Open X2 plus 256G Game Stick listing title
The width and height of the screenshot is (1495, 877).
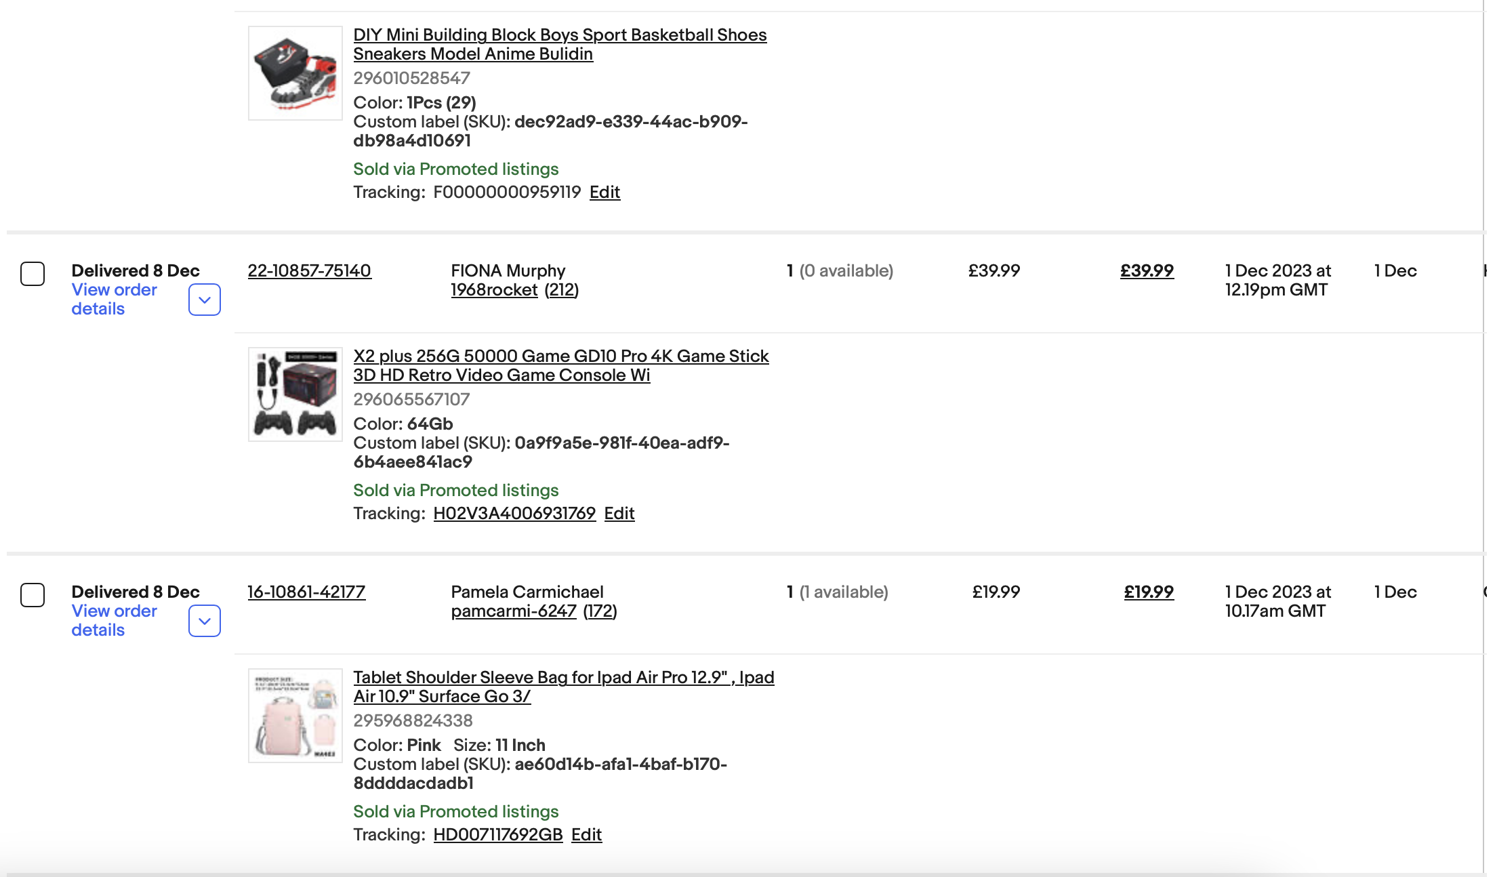pyautogui.click(x=561, y=365)
